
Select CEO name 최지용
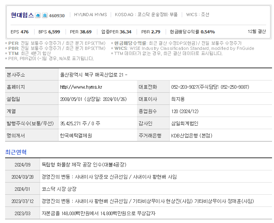pyautogui.click(x=178, y=99)
